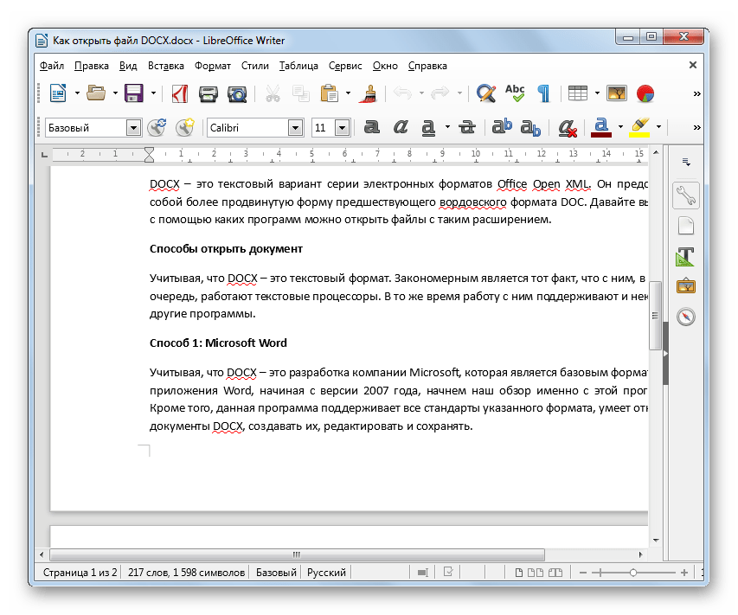738x615 pixels.
Task: Click the Copy icon
Action: (x=301, y=93)
